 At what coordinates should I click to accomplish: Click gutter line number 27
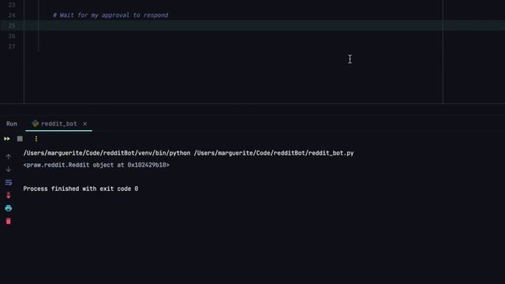coord(12,47)
